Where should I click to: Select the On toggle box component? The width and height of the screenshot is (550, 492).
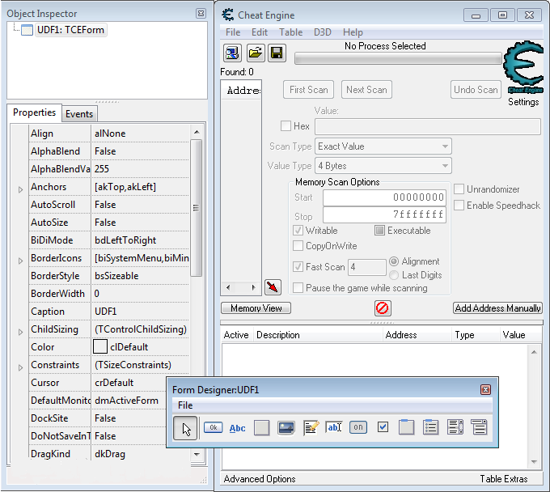(358, 427)
